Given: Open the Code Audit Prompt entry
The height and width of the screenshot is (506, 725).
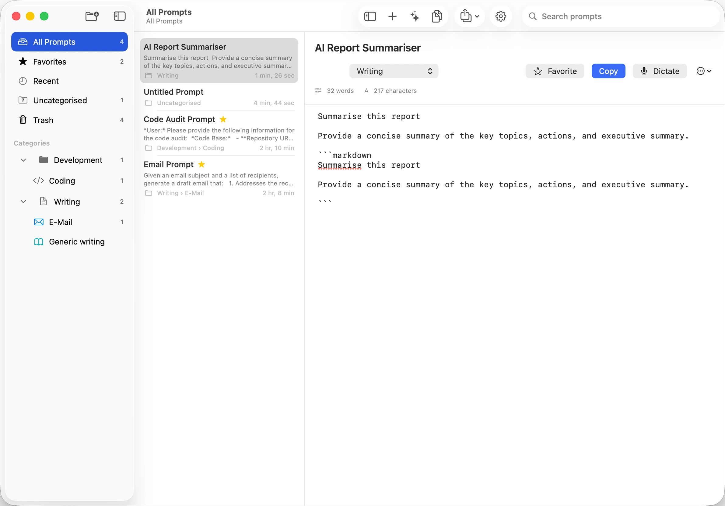Looking at the screenshot, I should coord(219,133).
